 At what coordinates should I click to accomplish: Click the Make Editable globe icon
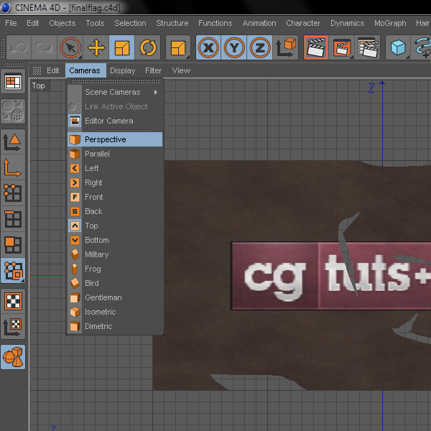pos(13,111)
